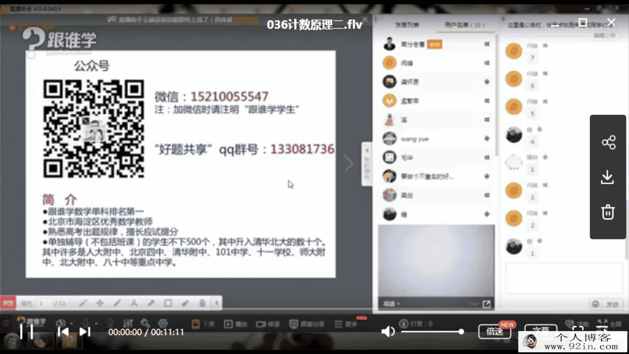The image size is (629, 354).
Task: Open the audio mixer sliders icon
Action: tap(128, 323)
